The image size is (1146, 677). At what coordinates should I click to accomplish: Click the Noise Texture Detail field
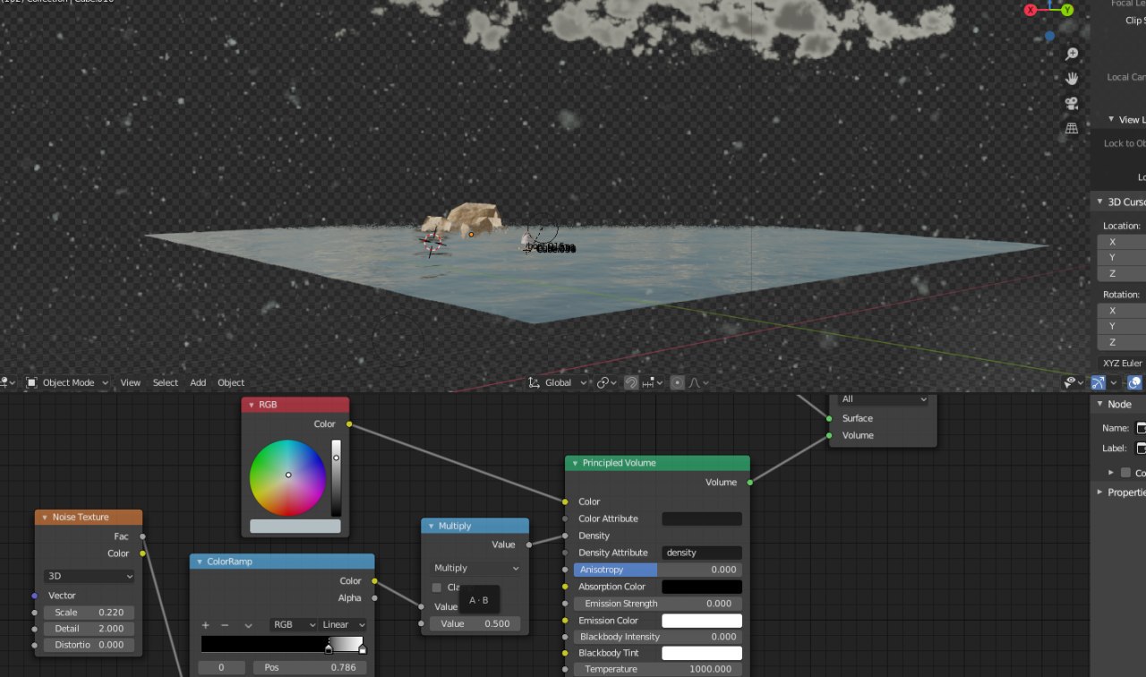point(89,629)
